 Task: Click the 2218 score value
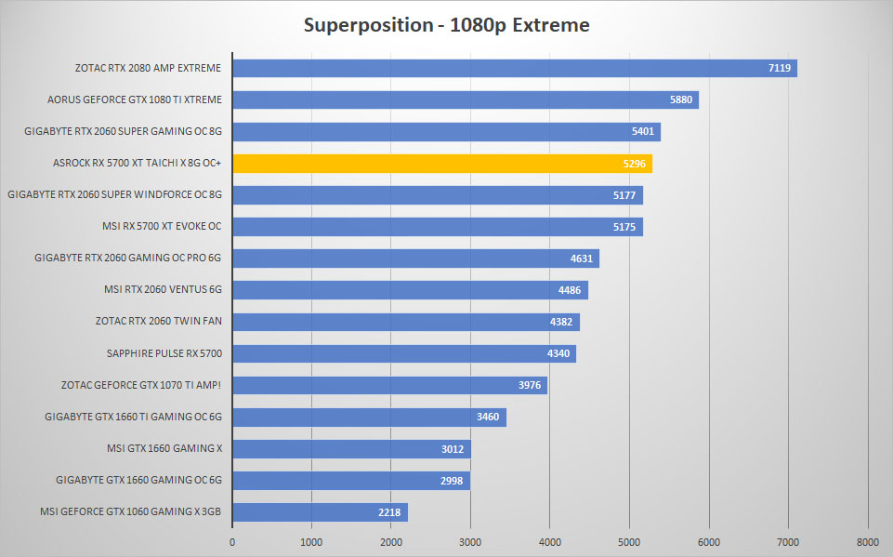pyautogui.click(x=389, y=512)
